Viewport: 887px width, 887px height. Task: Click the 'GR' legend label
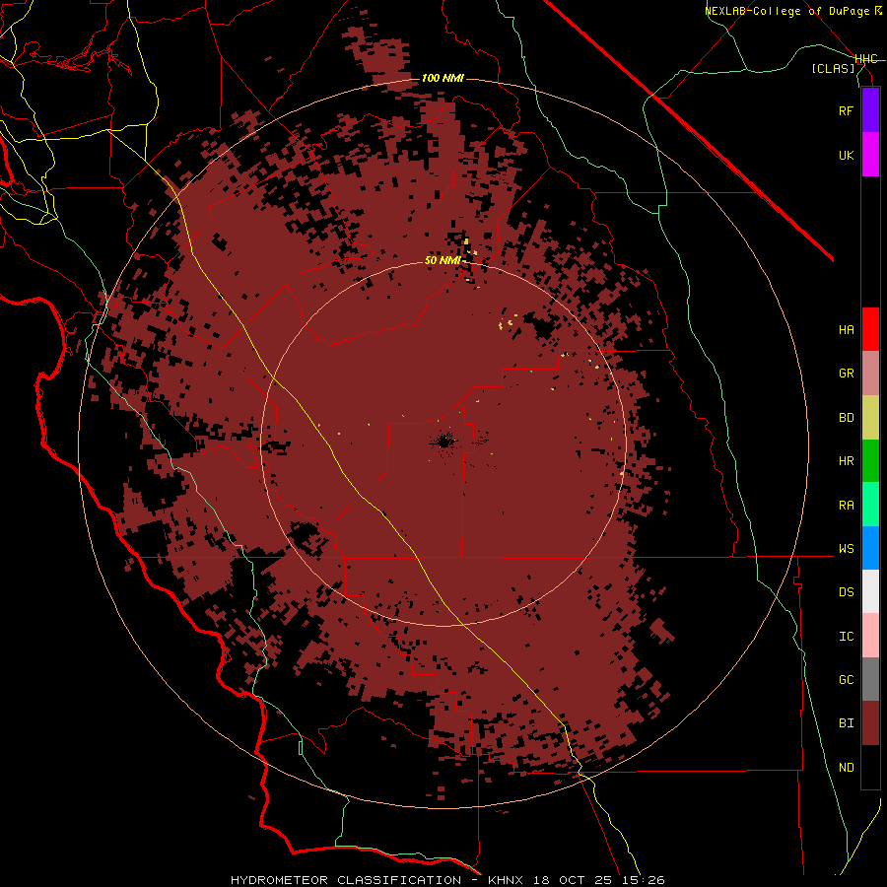click(x=846, y=374)
